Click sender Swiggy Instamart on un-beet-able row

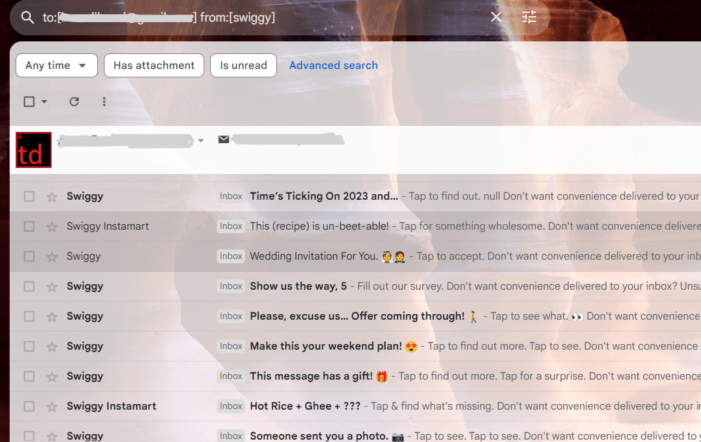coord(108,226)
